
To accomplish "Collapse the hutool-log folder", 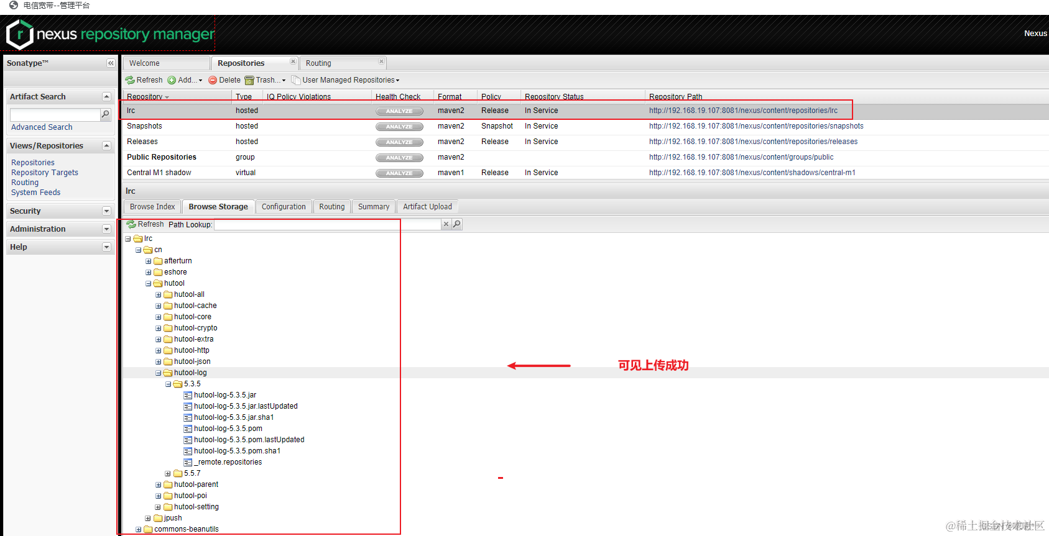I will (159, 373).
